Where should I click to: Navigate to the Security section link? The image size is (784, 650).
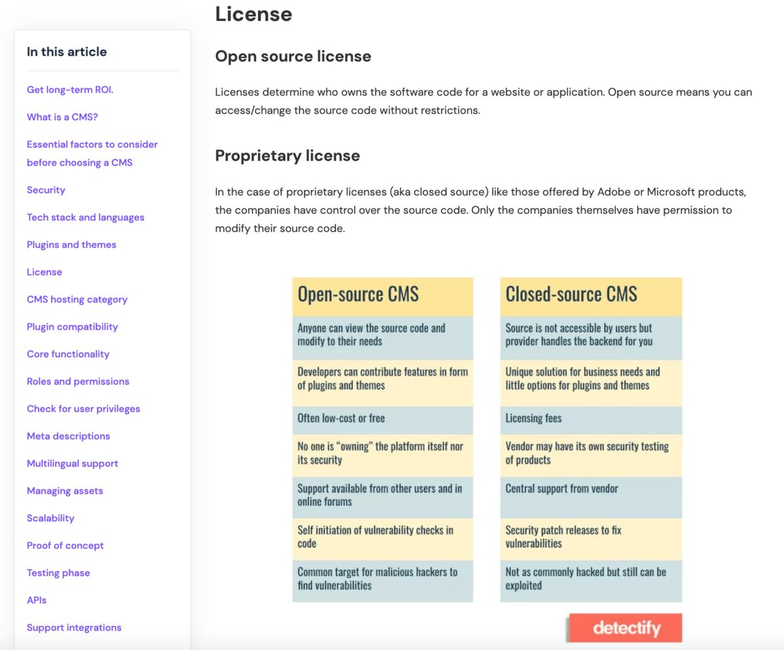click(x=46, y=190)
